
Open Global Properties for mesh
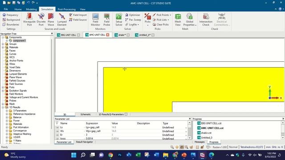[190, 20]
